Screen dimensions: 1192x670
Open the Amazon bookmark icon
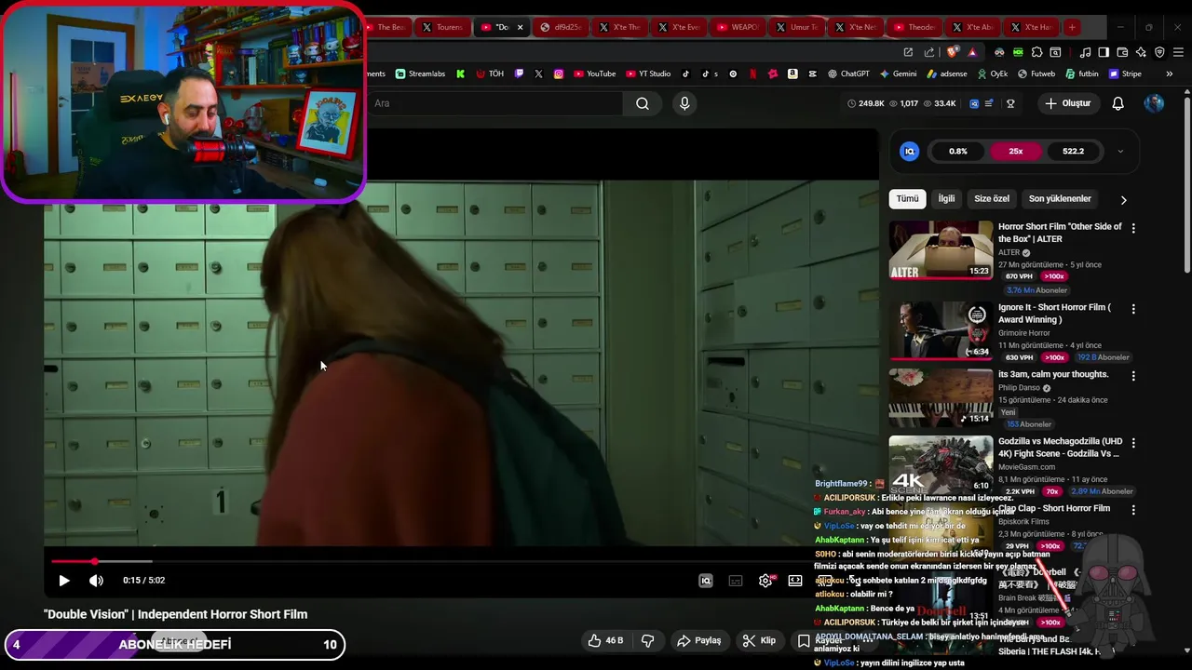tap(792, 74)
